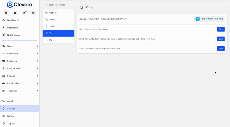This screenshot has height=127, width=230.
Task: Click Disconnect from Xero button
Action: tap(209, 19)
